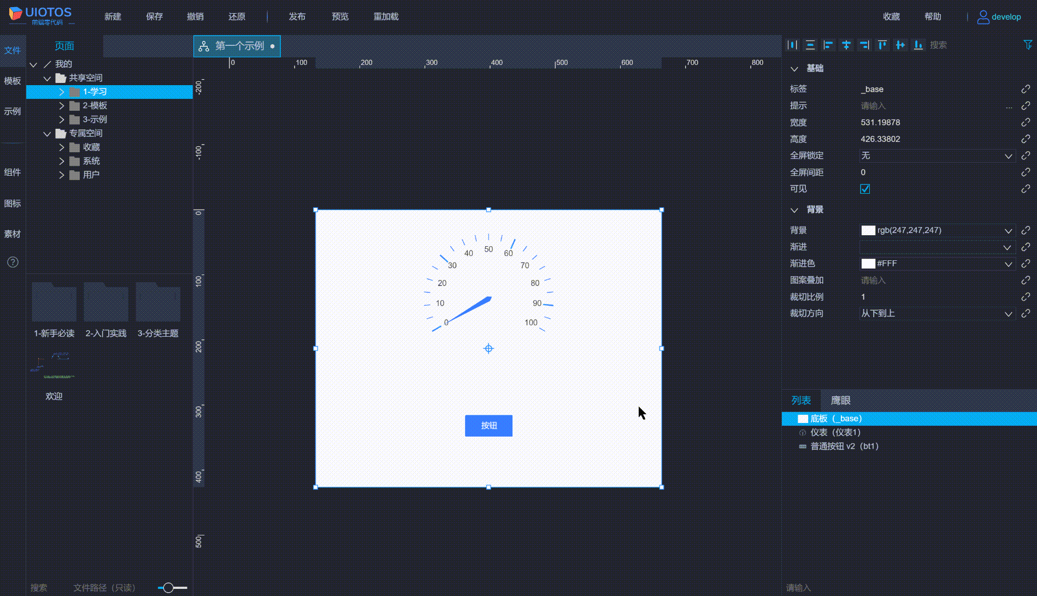Toggle the link binding icon beside 宽度
The height and width of the screenshot is (596, 1037).
coord(1026,122)
